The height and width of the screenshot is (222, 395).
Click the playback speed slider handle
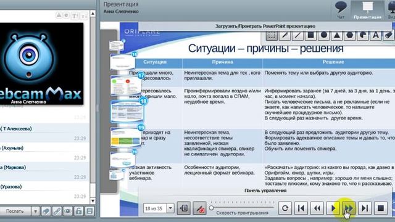[x=211, y=208]
